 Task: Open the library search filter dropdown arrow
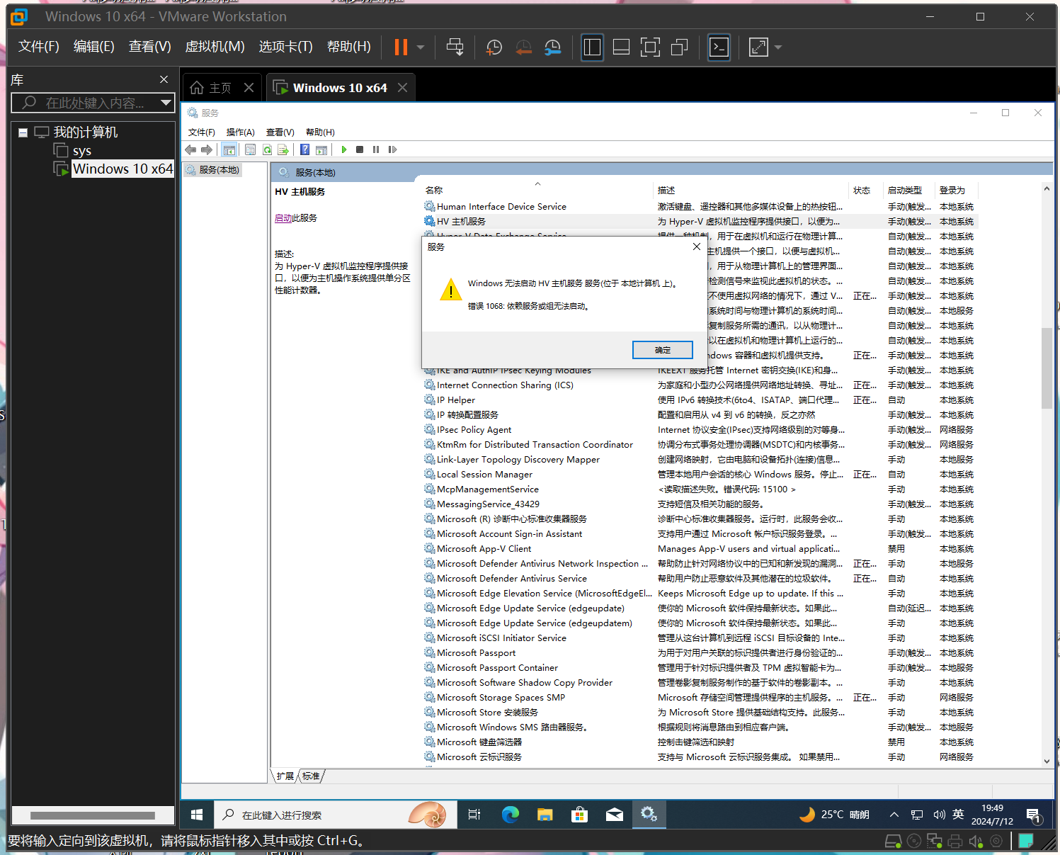point(166,103)
